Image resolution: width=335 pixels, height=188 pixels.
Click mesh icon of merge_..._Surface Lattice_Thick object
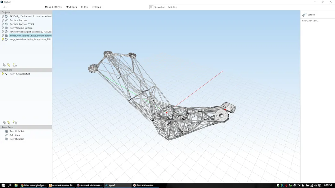coord(7,39)
